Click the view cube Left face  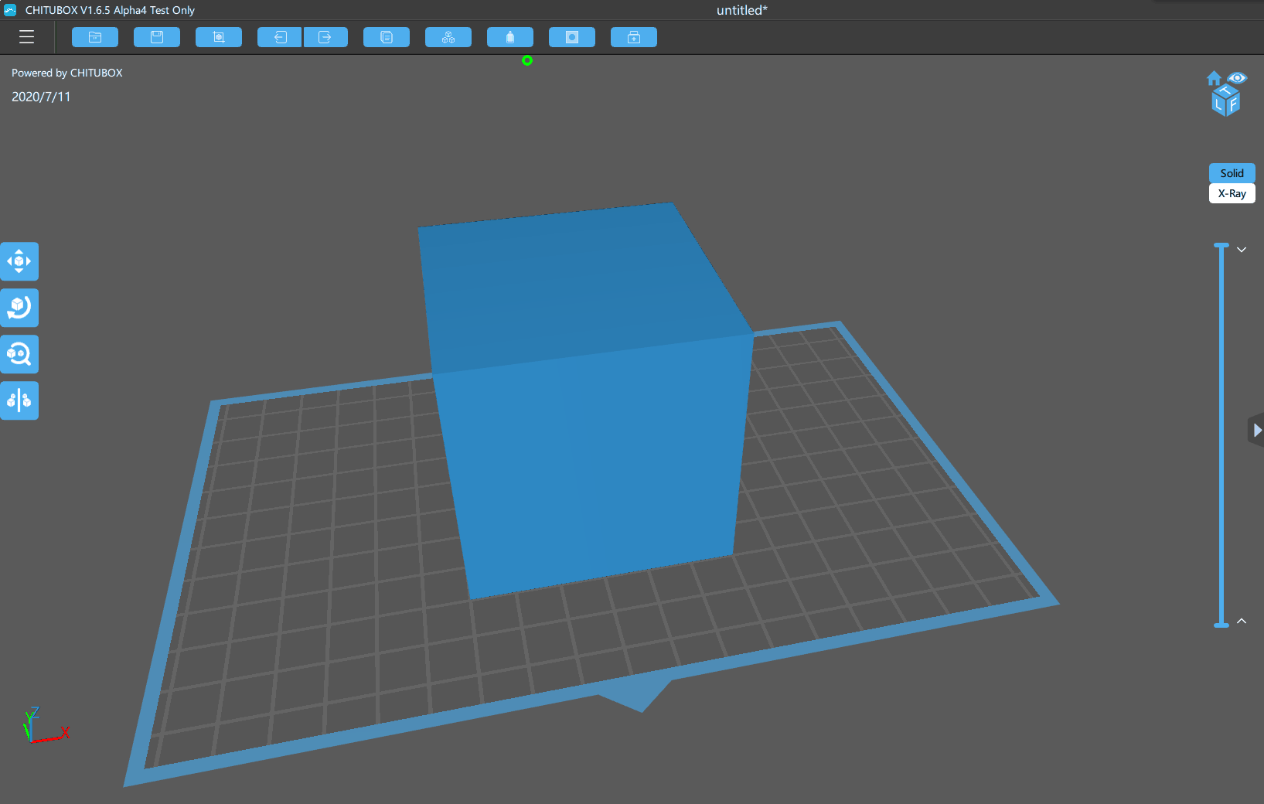click(x=1218, y=106)
